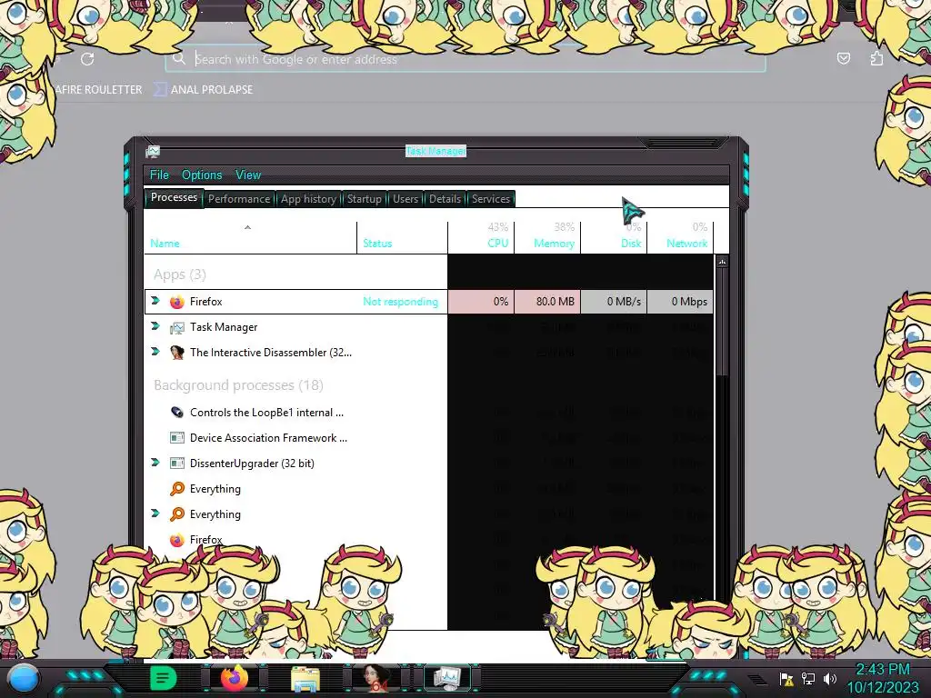The width and height of the screenshot is (931, 698).
Task: Switch to the Services tab
Action: click(x=490, y=199)
